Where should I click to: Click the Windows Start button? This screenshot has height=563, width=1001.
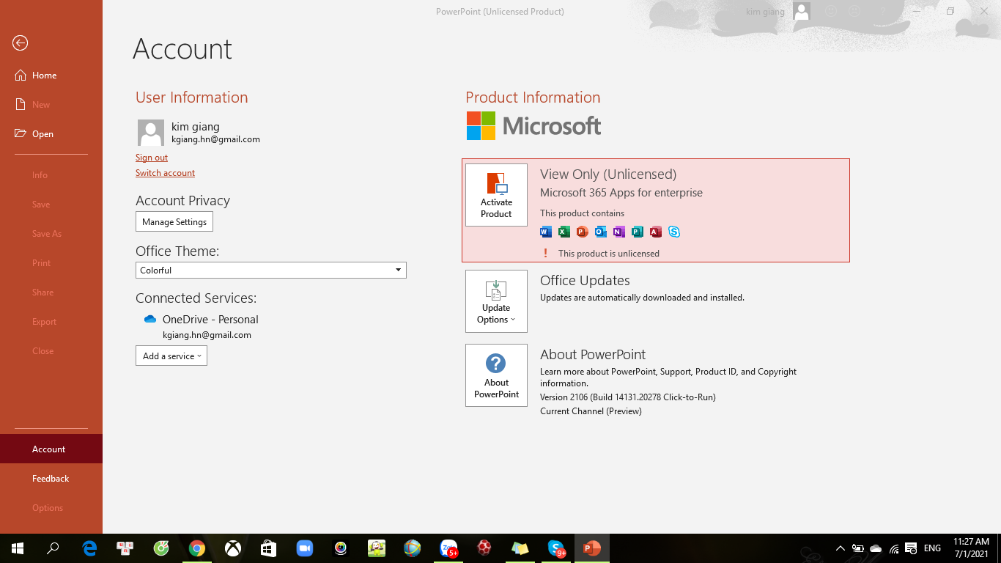click(x=18, y=548)
